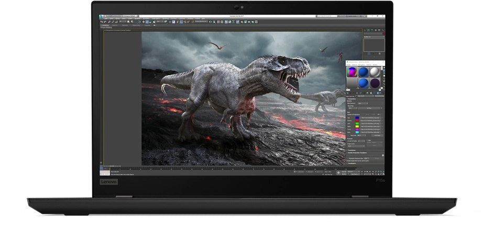The image size is (481, 230).
Task: Open the Modifiers menu
Action: pyautogui.click(x=137, y=19)
